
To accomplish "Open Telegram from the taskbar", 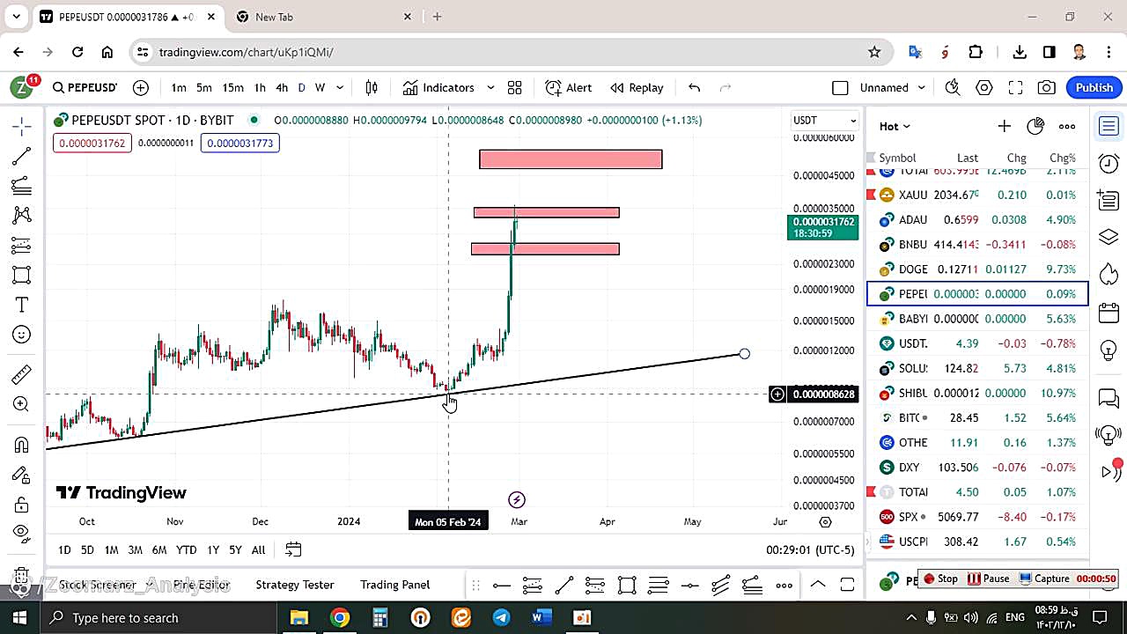I will tap(501, 617).
